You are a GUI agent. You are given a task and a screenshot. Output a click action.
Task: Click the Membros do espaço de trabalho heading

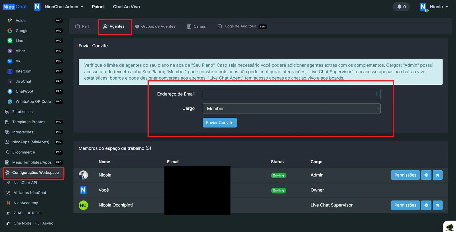tap(115, 148)
